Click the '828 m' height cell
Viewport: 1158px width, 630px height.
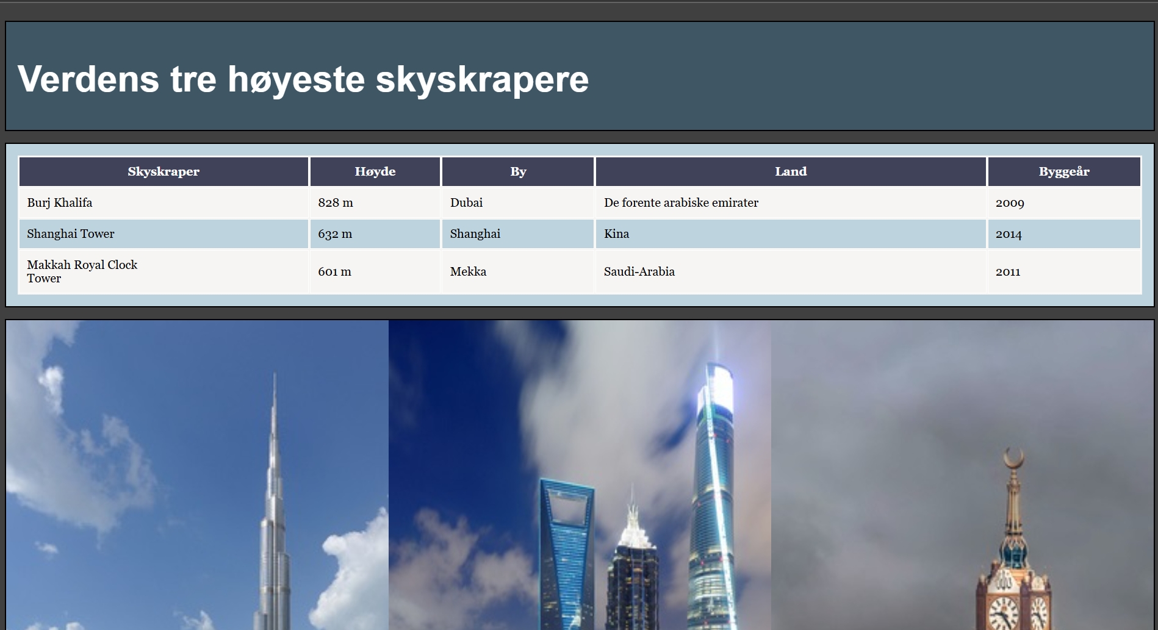coord(336,203)
